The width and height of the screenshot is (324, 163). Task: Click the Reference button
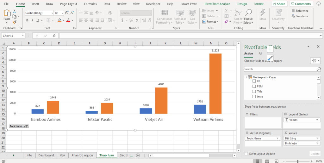300,11
